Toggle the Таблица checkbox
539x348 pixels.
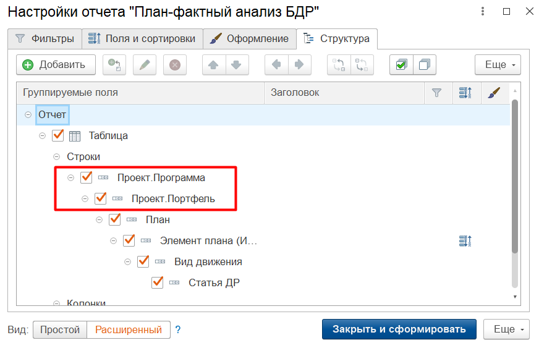point(58,135)
